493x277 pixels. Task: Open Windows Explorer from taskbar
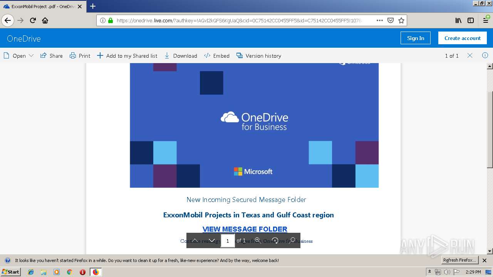point(44,272)
